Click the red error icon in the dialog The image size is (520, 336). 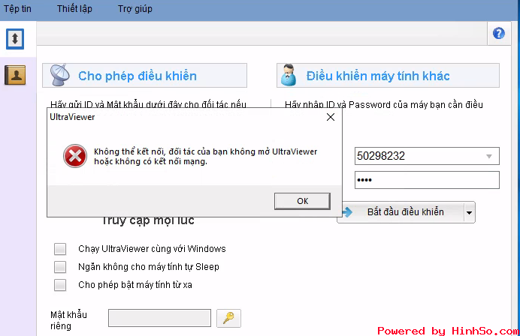(75, 156)
